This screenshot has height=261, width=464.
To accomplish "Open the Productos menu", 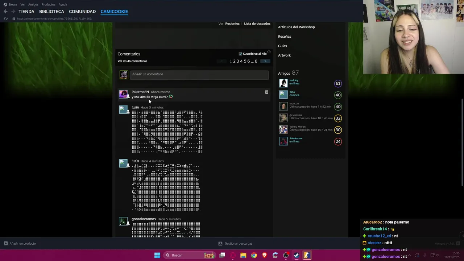I will [49, 4].
